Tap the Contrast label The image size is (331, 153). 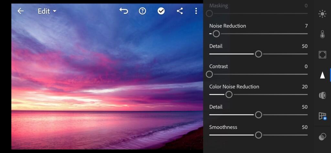[x=219, y=66]
